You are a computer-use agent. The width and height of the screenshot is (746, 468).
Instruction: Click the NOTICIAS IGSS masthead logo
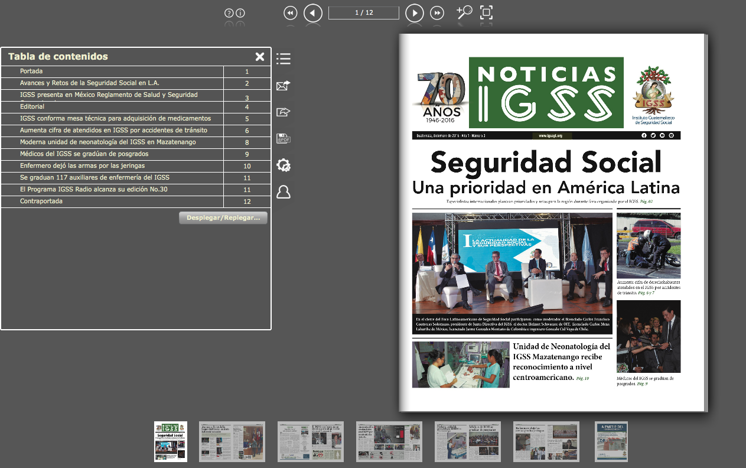tap(546, 92)
